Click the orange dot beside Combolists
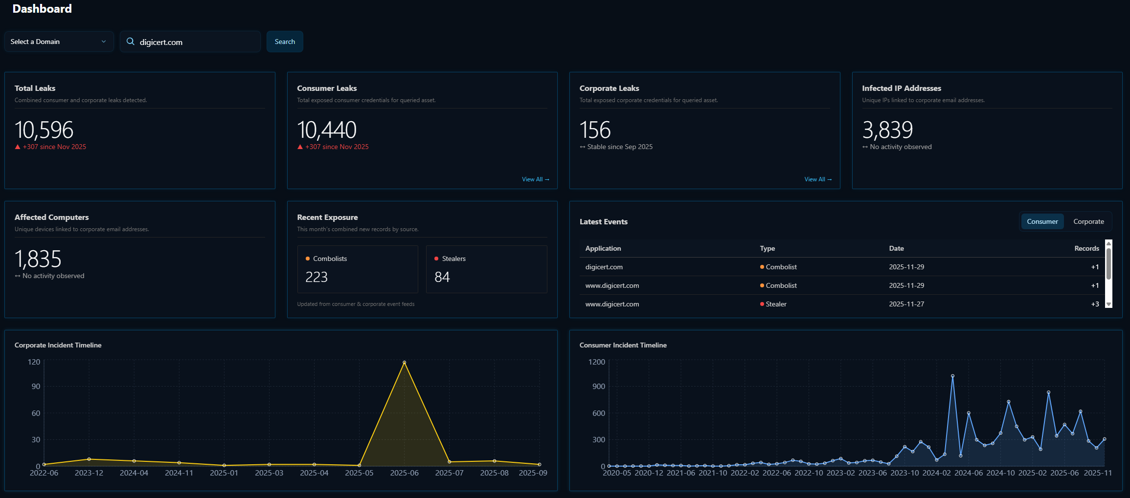The width and height of the screenshot is (1130, 498). click(308, 259)
